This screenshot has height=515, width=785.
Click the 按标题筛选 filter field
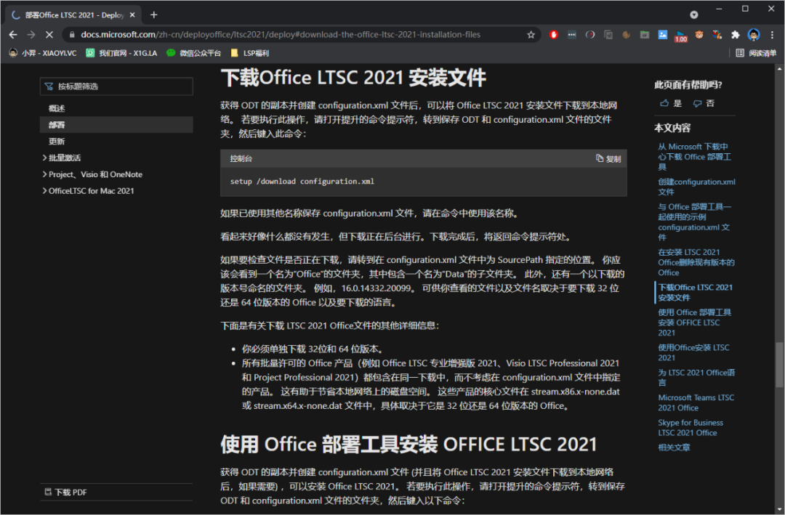pyautogui.click(x=116, y=86)
